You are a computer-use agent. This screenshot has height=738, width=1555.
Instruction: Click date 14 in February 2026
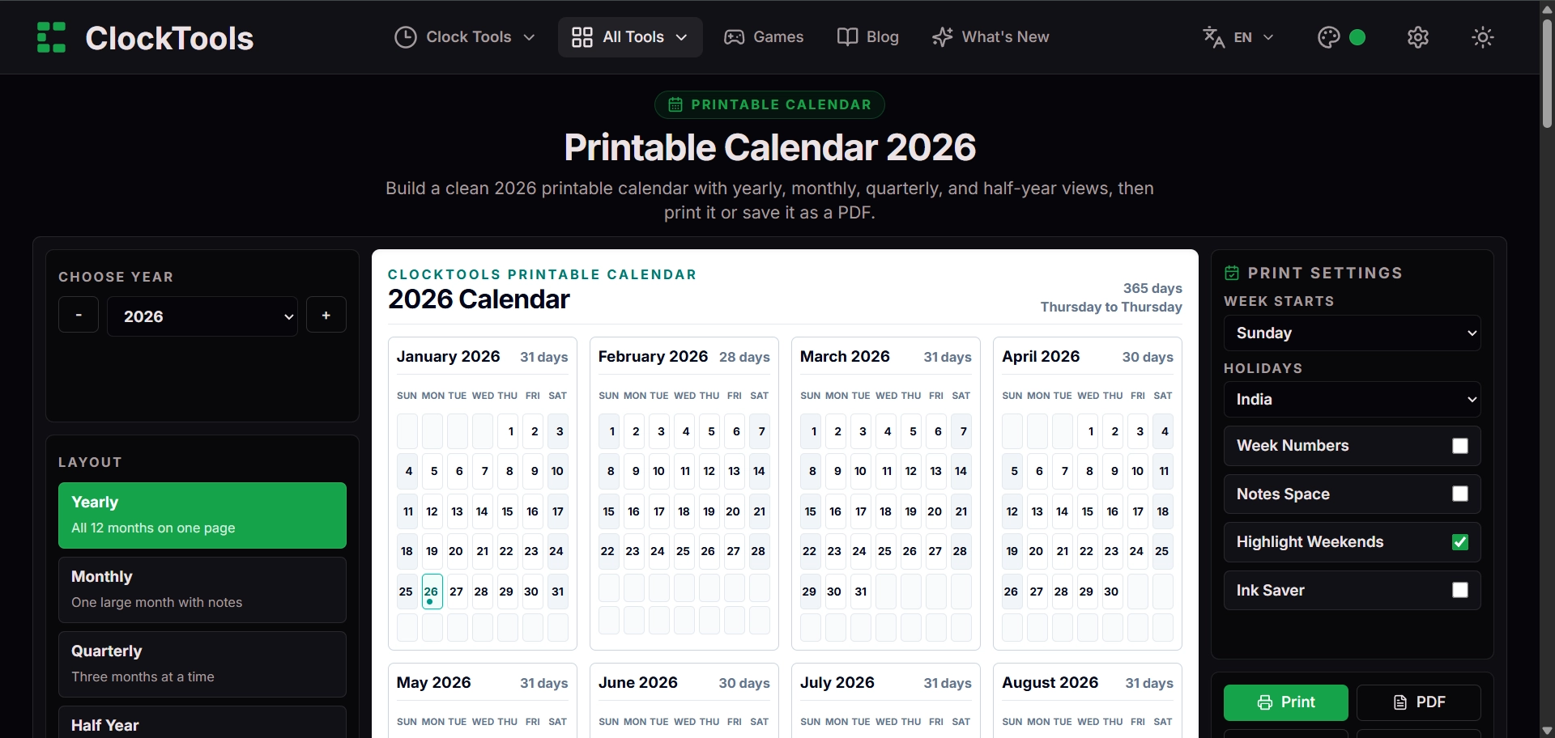pyautogui.click(x=759, y=471)
